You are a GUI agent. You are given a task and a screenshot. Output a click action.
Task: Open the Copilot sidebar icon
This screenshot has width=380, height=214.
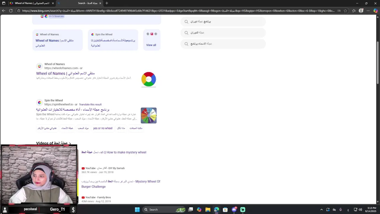coord(376,11)
